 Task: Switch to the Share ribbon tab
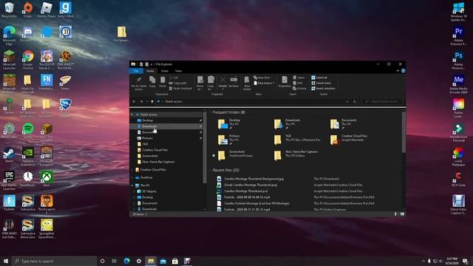coord(164,71)
